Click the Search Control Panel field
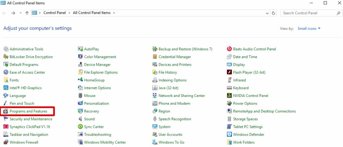Image resolution: width=343 pixels, height=147 pixels. pos(311,13)
